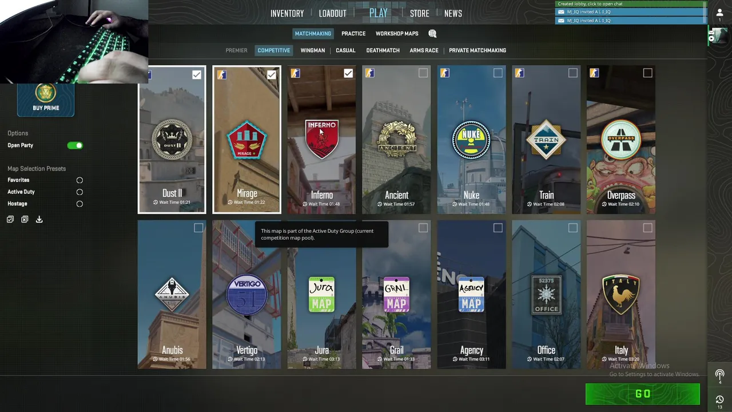732x412 pixels.
Task: Select the Hostage preset radio button
Action: pos(79,204)
